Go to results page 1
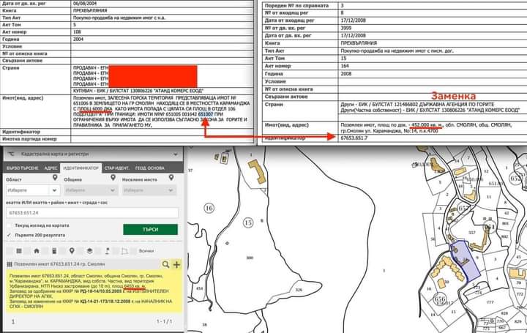Image resolution: width=527 pixels, height=333 pixels. pos(13,321)
